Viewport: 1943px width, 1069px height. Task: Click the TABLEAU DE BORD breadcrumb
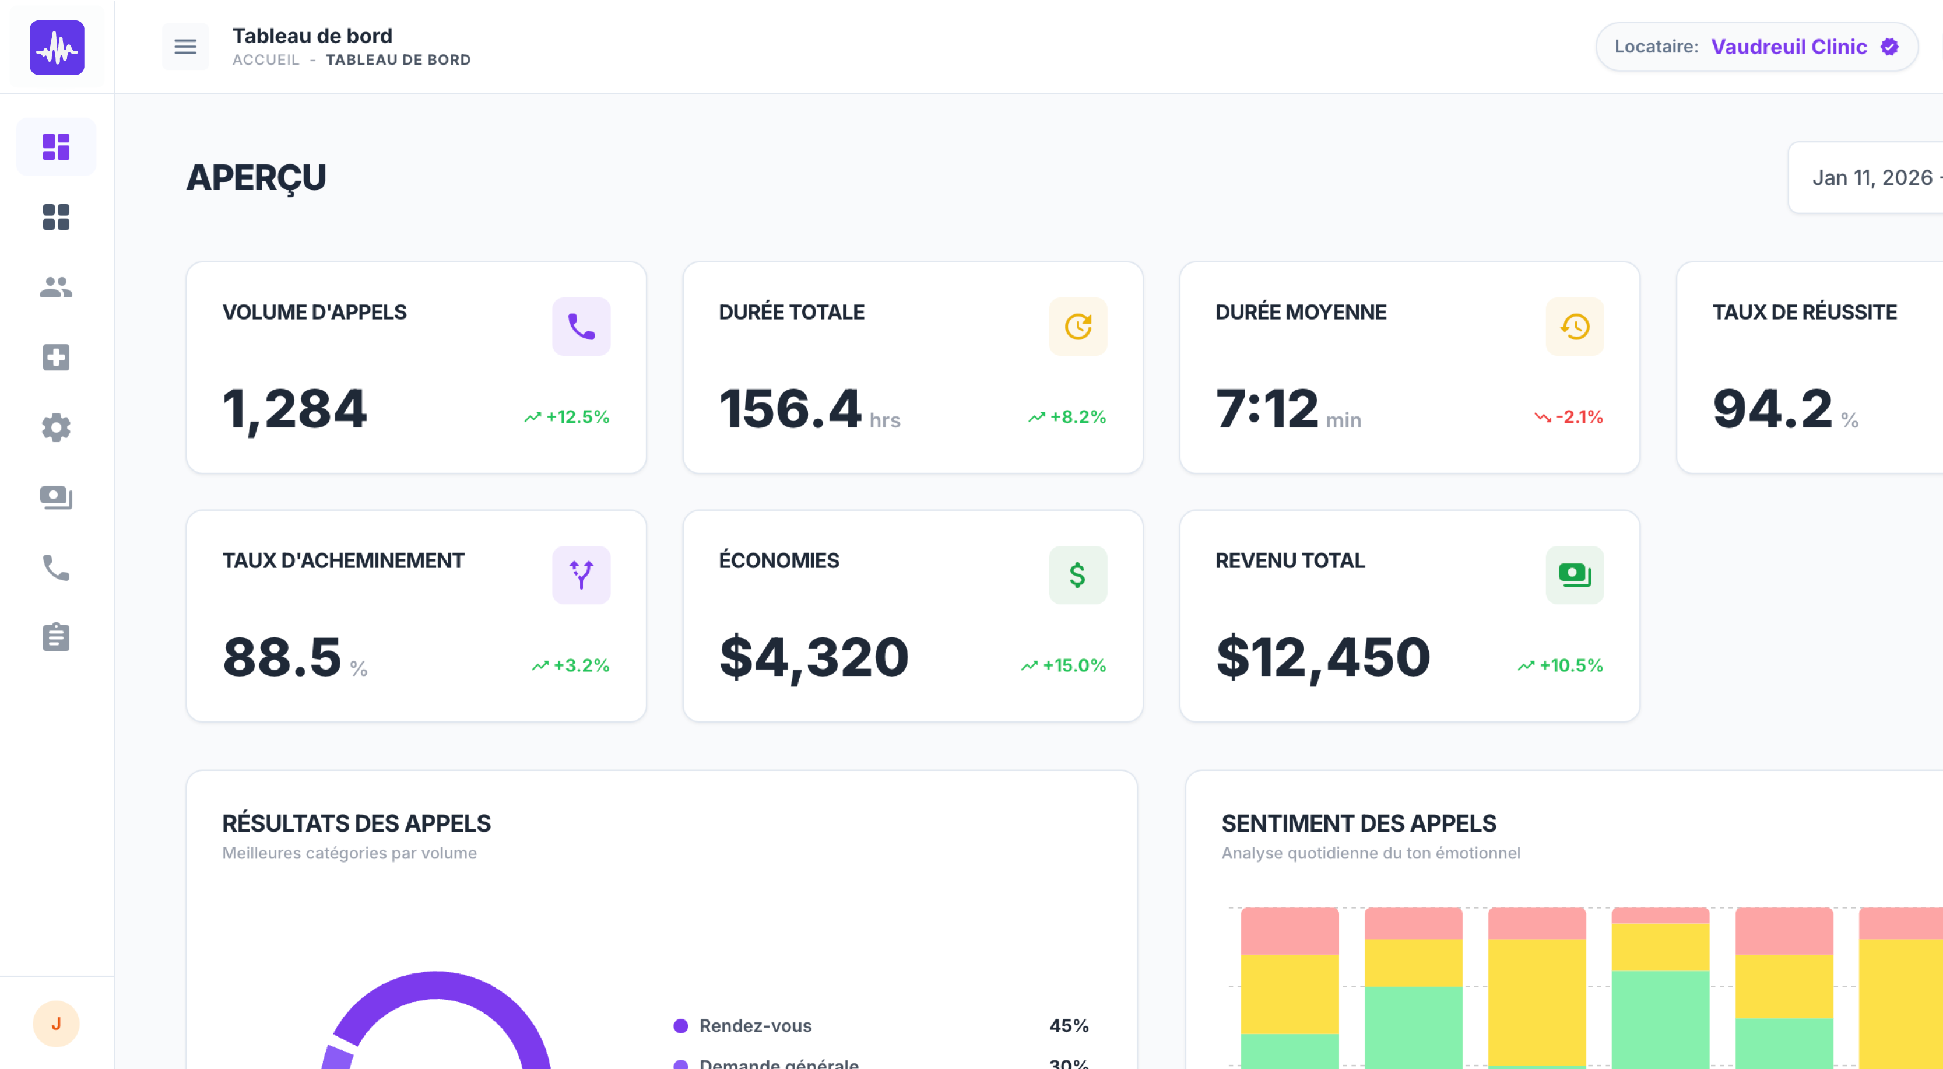[x=398, y=59]
